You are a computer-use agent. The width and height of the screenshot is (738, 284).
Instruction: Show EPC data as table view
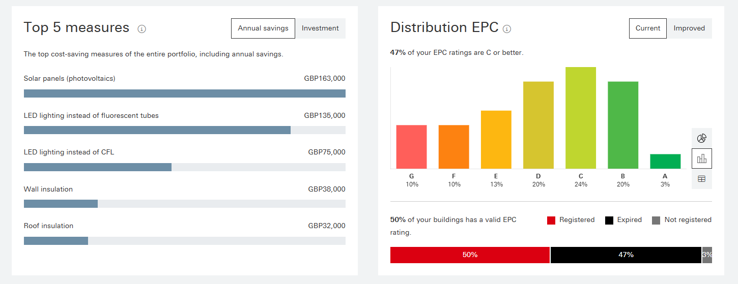[701, 179]
